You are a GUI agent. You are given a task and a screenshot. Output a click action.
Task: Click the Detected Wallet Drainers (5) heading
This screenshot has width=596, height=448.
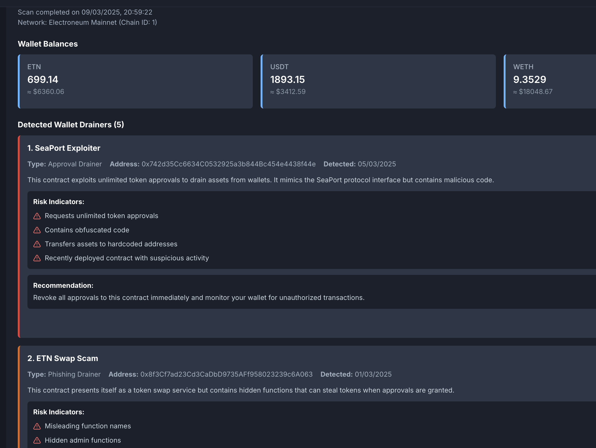pos(71,125)
